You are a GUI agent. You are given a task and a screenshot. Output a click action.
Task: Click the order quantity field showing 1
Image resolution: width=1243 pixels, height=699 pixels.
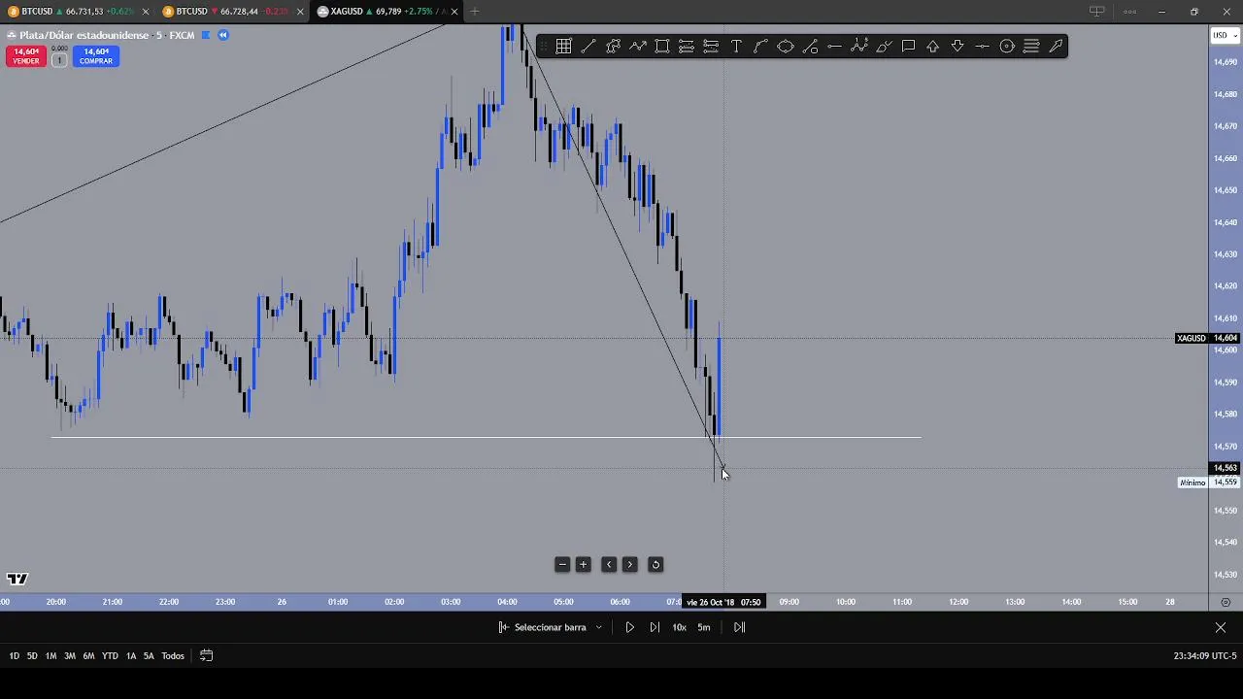58,60
